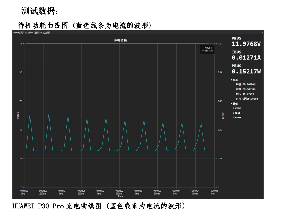Select the 容量 capacity value
This screenshot has height=218, width=286.
click(x=249, y=84)
